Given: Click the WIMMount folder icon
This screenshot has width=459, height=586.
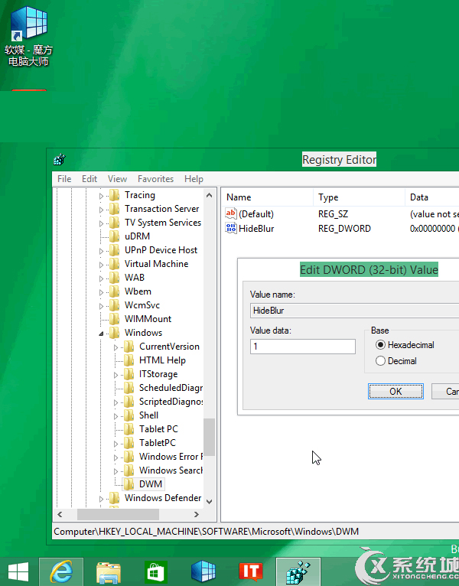Looking at the screenshot, I should click(115, 318).
